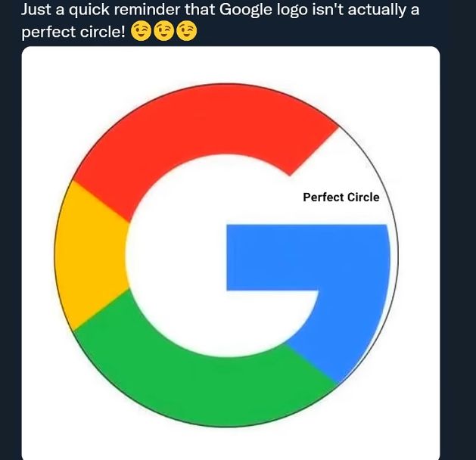Click the first winking emoji in the tweet
This screenshot has height=460, width=476.
click(x=141, y=33)
